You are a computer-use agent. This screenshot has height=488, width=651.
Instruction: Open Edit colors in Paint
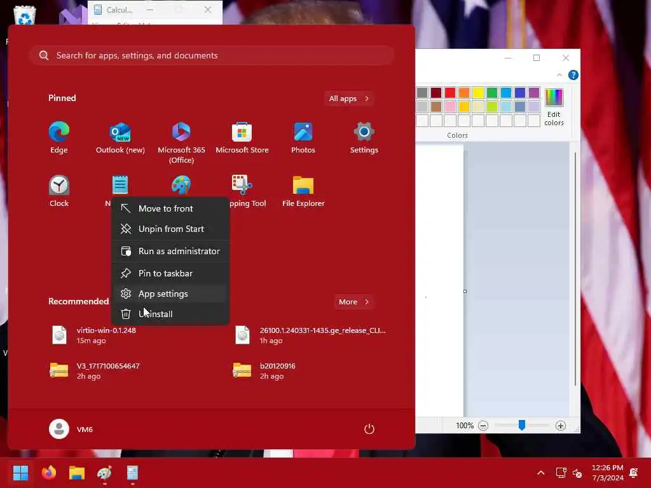tap(554, 107)
